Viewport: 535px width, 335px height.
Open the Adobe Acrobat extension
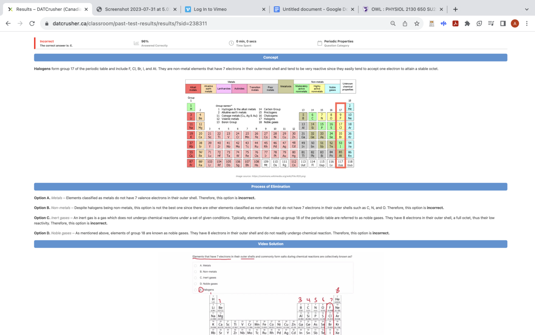point(456,24)
